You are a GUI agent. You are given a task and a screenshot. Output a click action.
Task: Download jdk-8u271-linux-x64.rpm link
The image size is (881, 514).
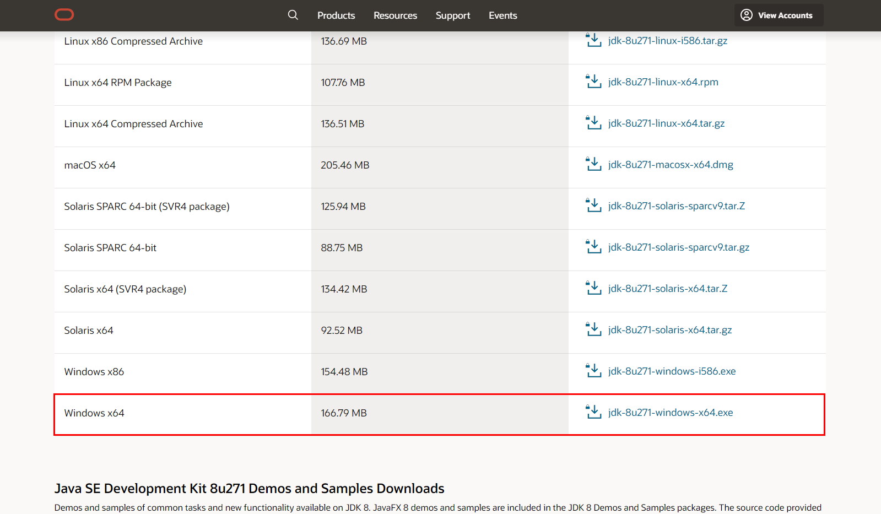[663, 82]
